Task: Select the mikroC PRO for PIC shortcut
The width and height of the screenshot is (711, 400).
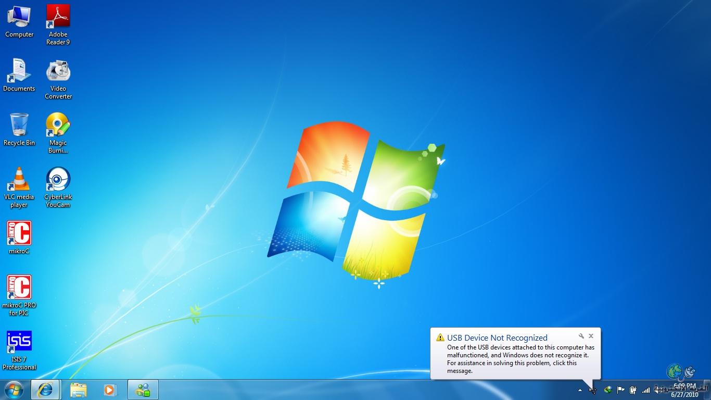Action: (x=19, y=296)
